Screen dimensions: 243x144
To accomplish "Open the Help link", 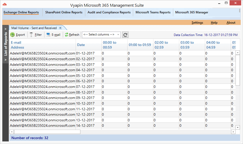I will [x=214, y=23].
